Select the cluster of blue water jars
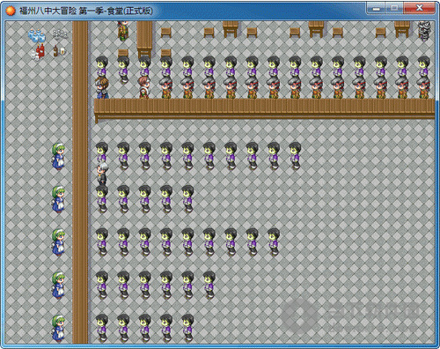Screen dimensions: 440x349 37,35
